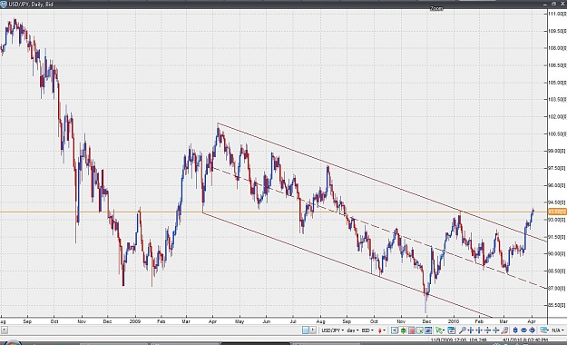Click the horizontal scale icon right after magnifier
Screen dimensions: 567x345
(471, 330)
